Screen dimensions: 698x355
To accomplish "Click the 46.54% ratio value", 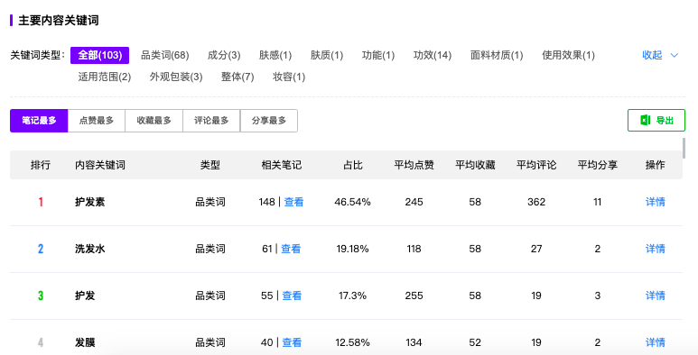I will tap(352, 202).
